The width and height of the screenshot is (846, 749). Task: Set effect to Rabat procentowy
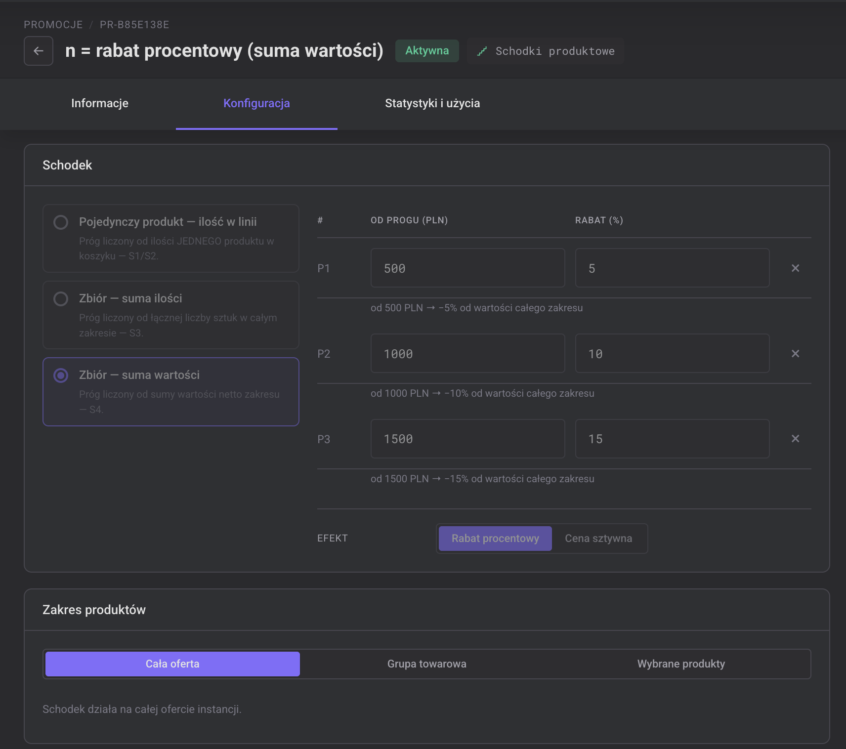495,538
